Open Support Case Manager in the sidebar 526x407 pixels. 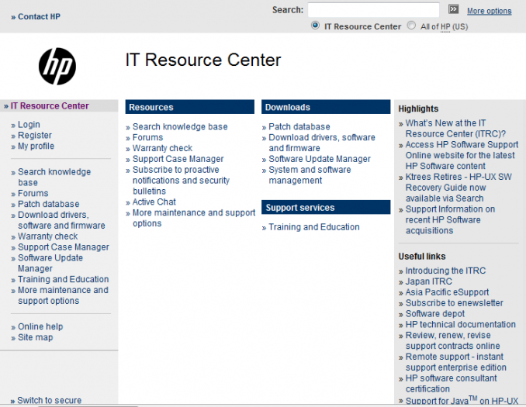64,247
